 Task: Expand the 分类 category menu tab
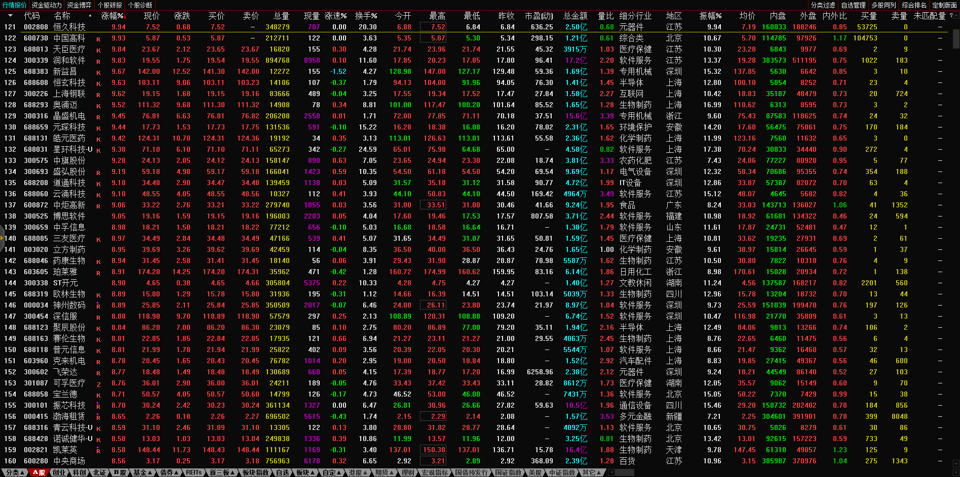tap(15, 472)
